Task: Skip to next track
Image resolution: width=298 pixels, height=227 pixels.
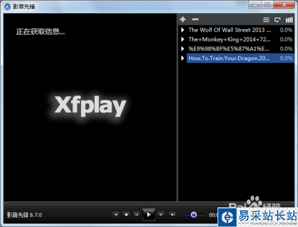Action: pyautogui.click(x=161, y=215)
